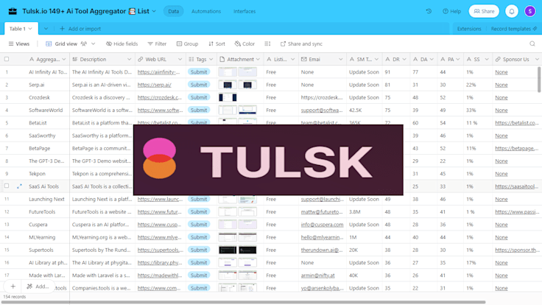Switch to the Data tab

tap(174, 11)
